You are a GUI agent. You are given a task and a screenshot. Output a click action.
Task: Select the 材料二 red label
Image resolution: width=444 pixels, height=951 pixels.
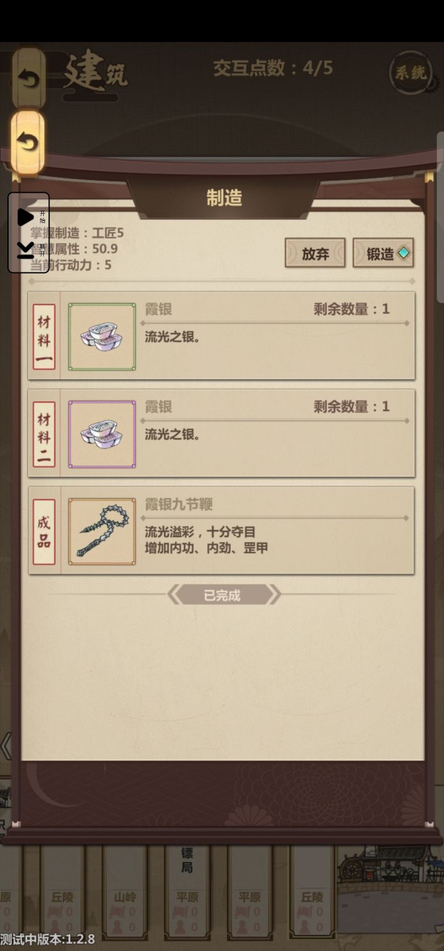tap(44, 434)
